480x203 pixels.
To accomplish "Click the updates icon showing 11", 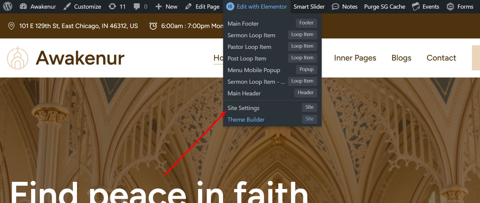I will [113, 7].
